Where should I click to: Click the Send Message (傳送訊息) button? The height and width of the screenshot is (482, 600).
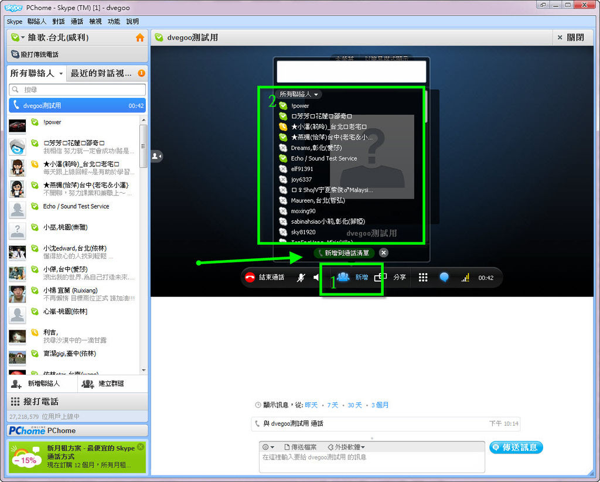516,447
